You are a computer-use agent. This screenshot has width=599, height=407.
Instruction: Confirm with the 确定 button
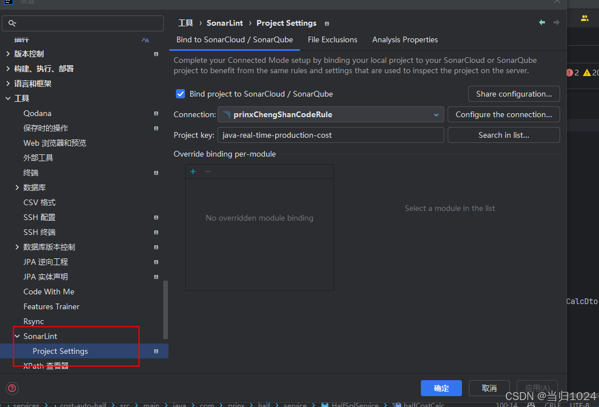click(441, 388)
